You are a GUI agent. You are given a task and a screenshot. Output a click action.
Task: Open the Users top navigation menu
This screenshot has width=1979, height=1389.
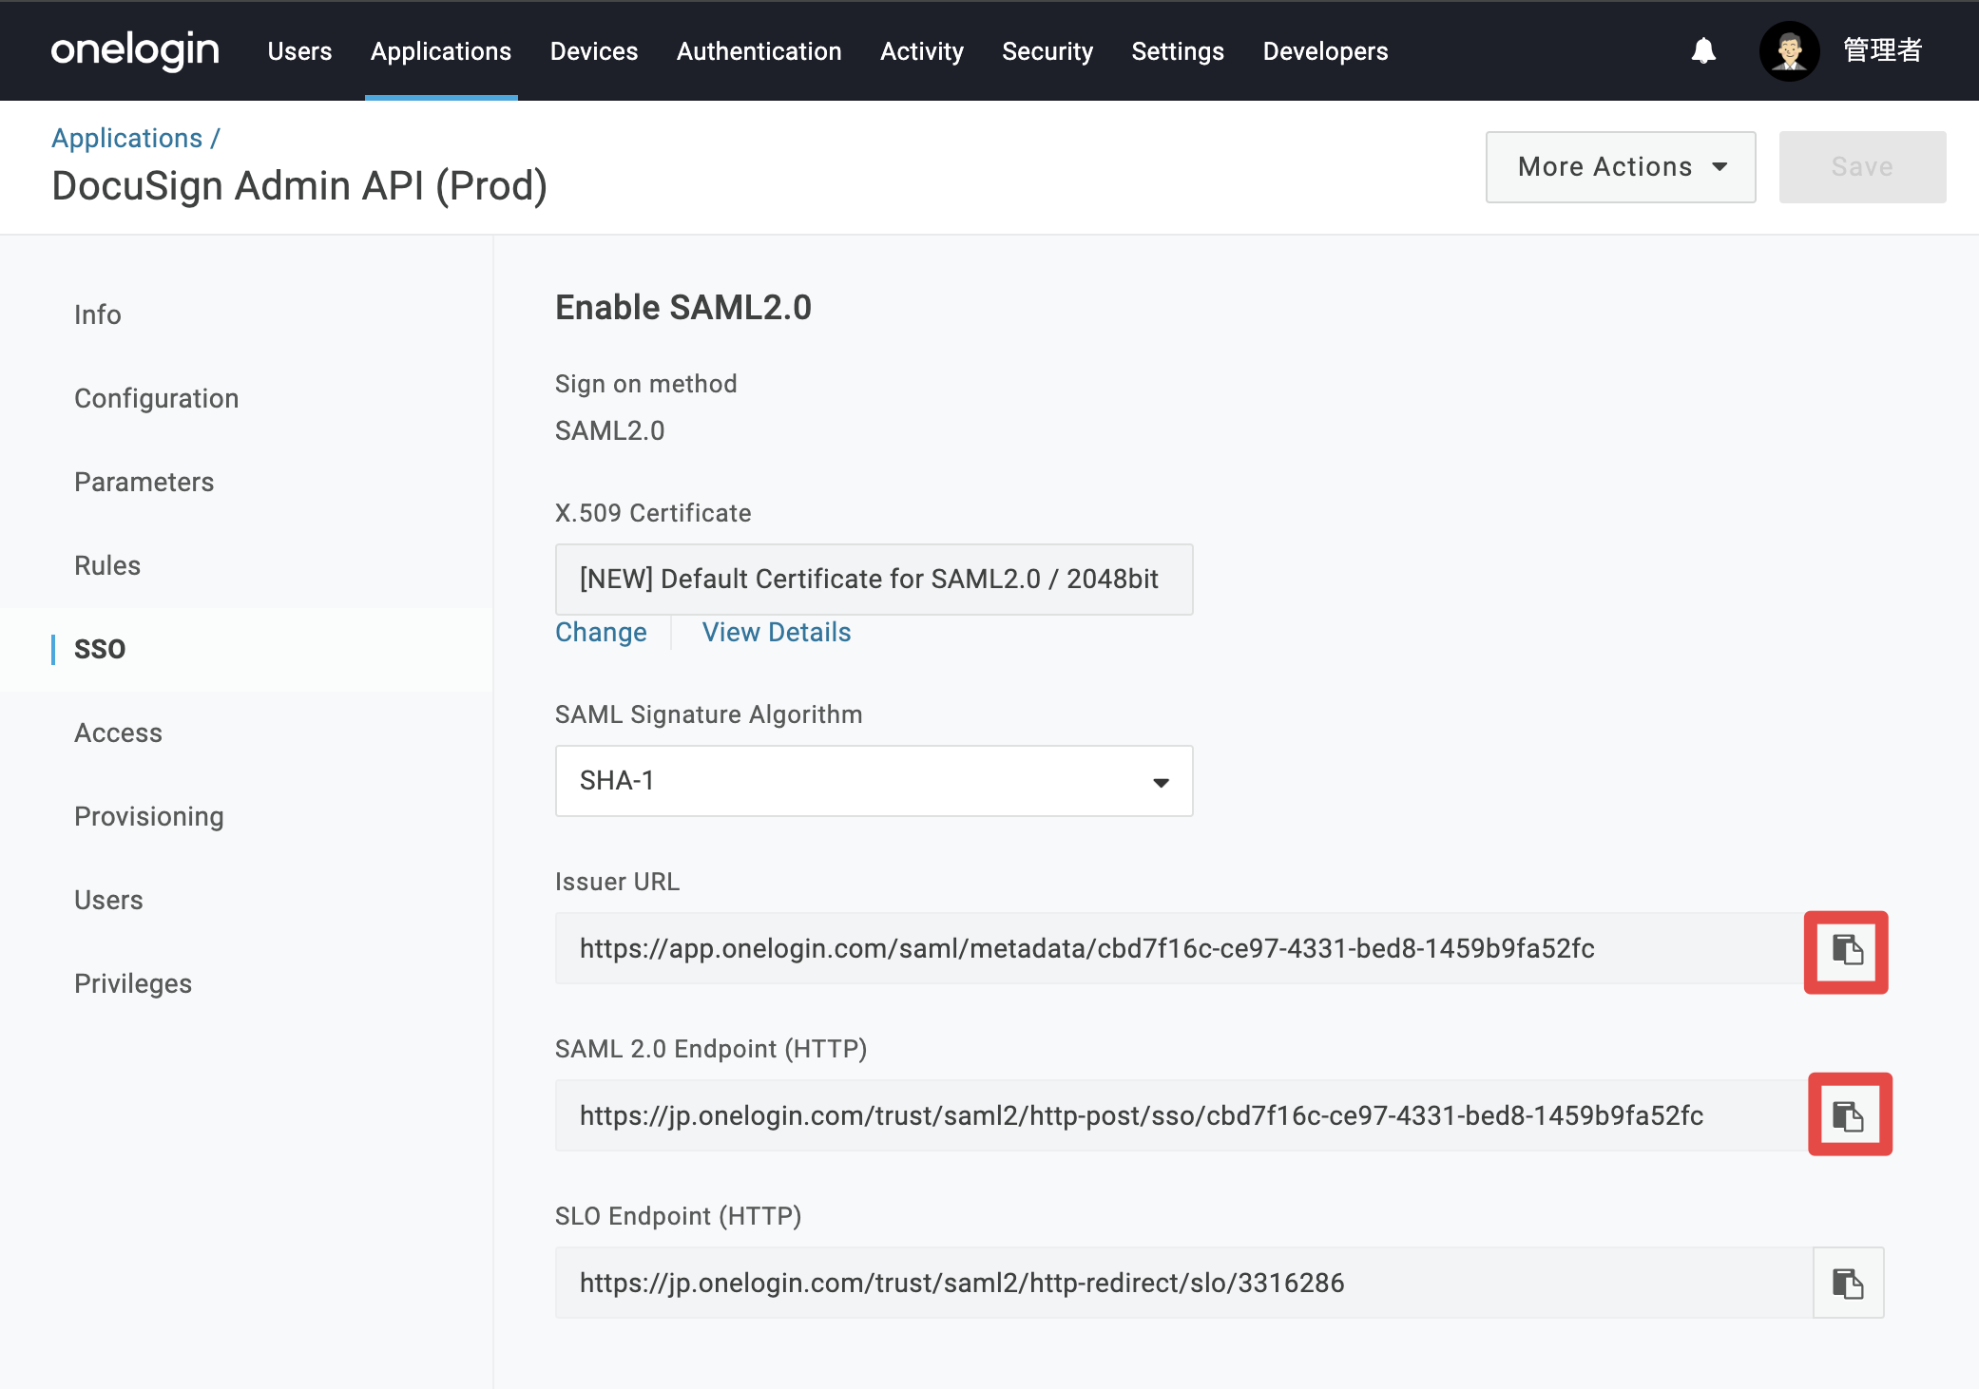click(x=299, y=51)
